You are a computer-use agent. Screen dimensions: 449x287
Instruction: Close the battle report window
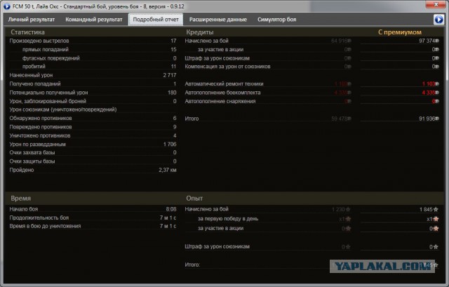[435, 5]
